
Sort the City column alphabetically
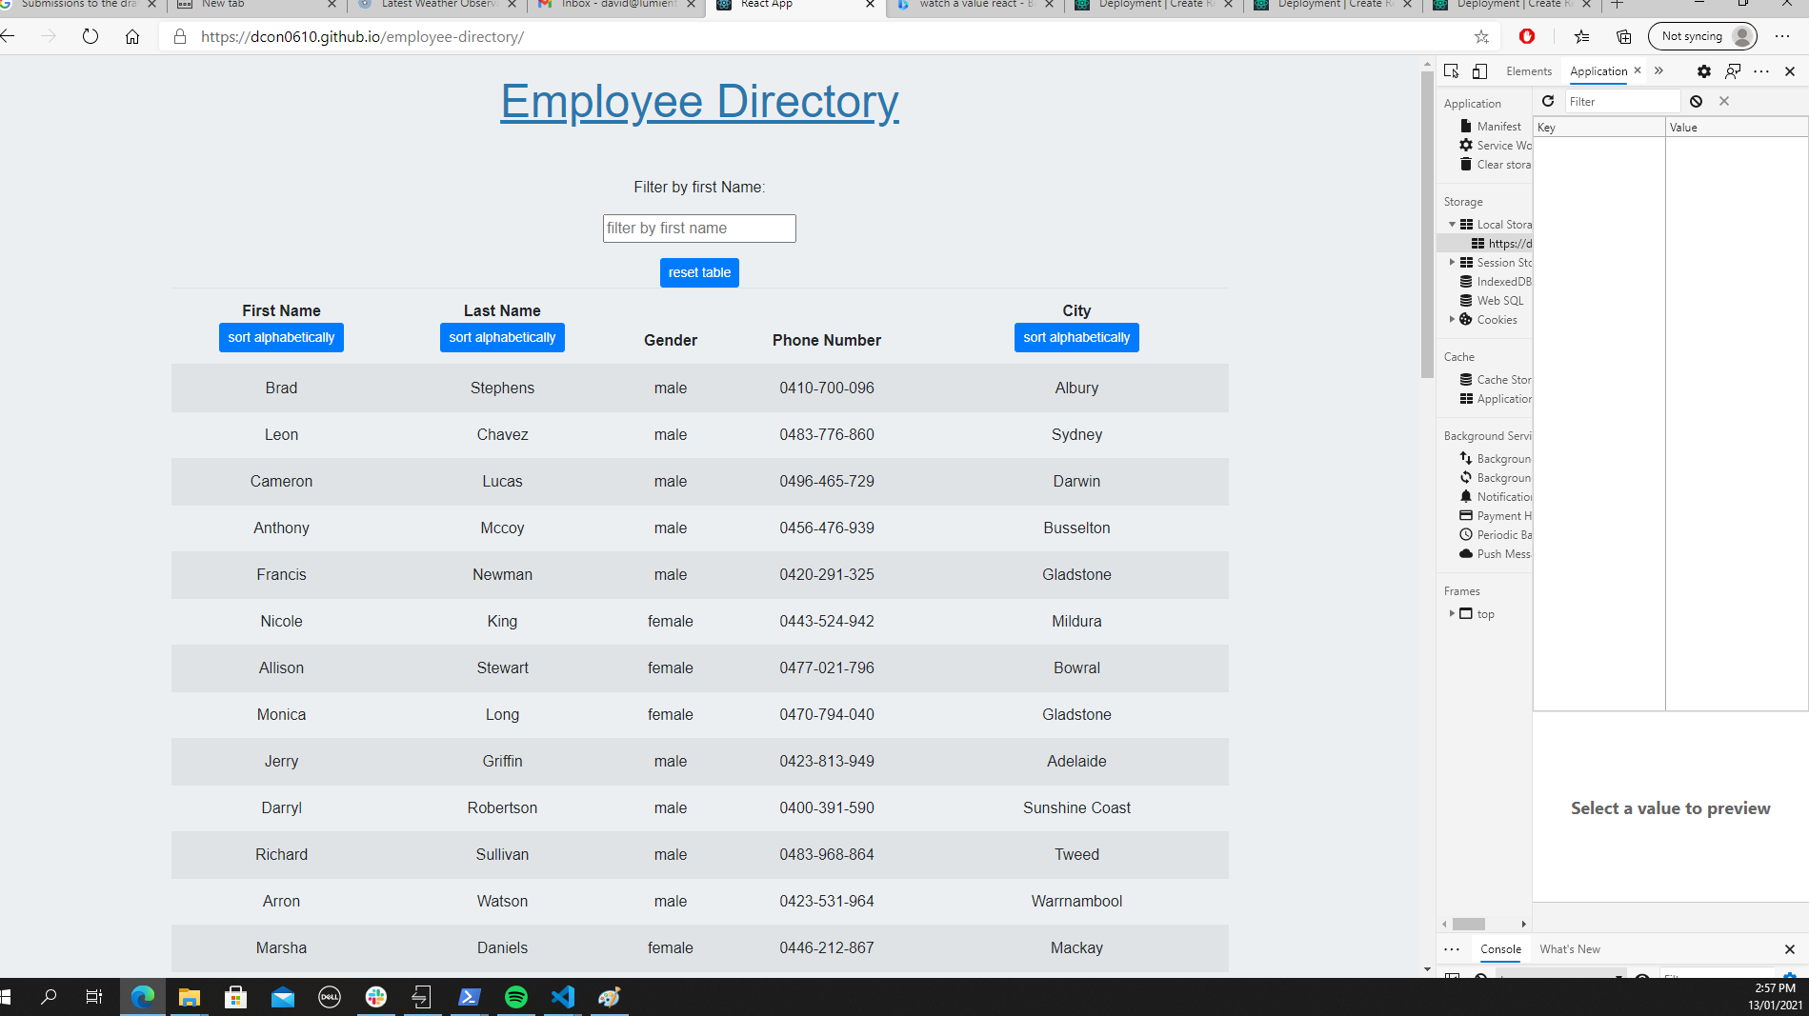click(x=1075, y=337)
